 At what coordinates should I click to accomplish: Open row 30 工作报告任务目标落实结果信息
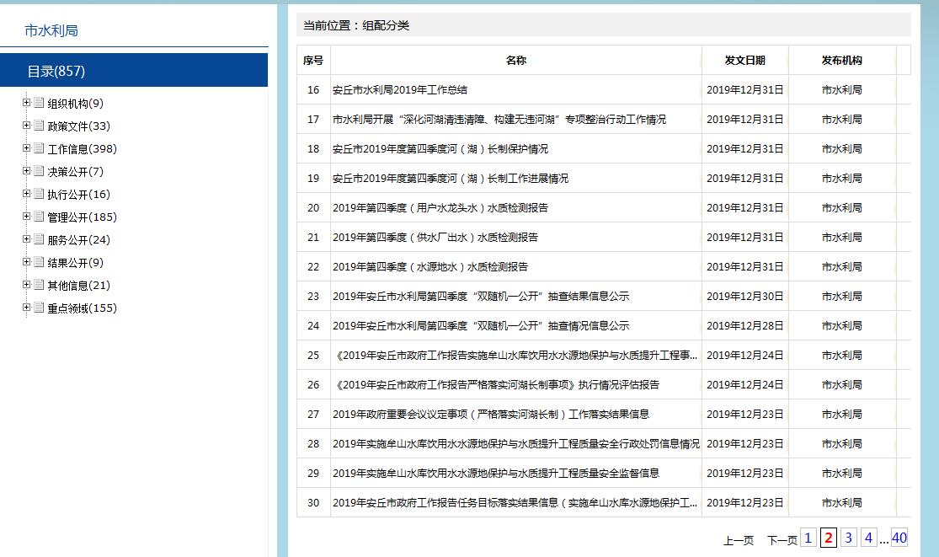pyautogui.click(x=515, y=502)
